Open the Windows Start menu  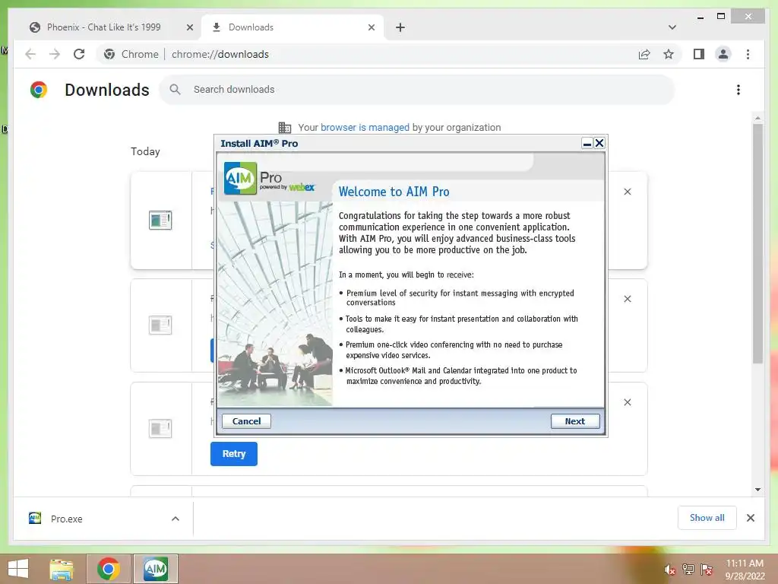coord(18,569)
